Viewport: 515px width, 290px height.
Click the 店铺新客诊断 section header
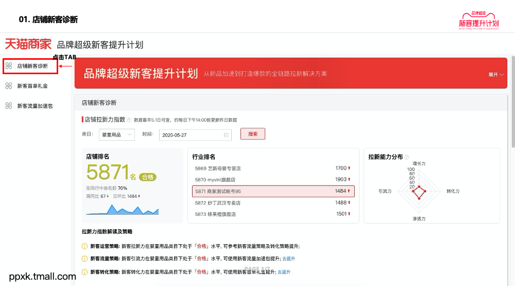[99, 103]
